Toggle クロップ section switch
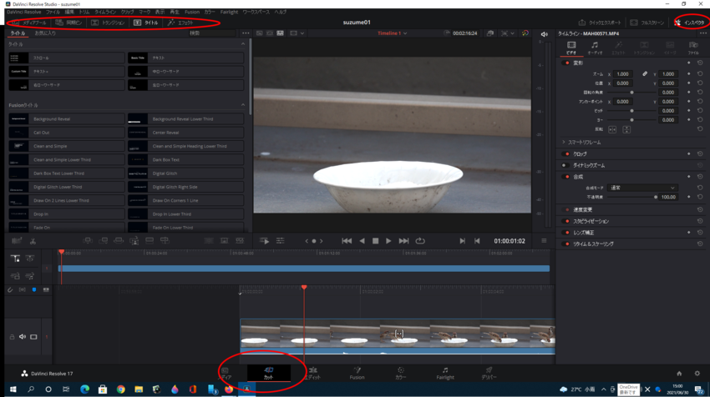This screenshot has height=397, width=710. 566,154
